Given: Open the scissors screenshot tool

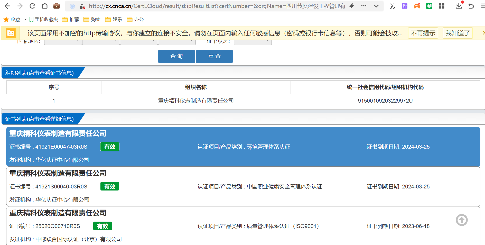Looking at the screenshot, I should point(392,6).
